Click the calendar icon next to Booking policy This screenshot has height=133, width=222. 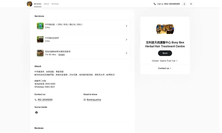(85, 100)
